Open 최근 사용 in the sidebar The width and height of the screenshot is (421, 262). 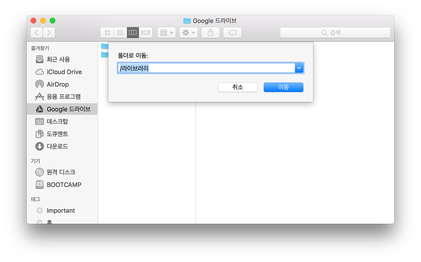point(62,59)
